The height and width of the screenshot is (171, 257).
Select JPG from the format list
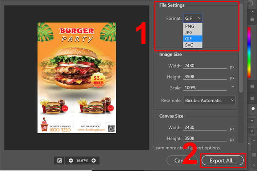[193, 32]
